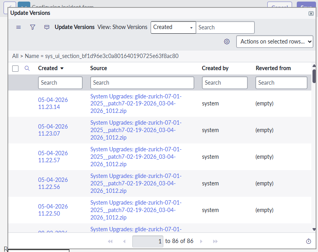Click the All breadcrumb filter link
Image resolution: width=318 pixels, height=252 pixels.
(x=15, y=56)
